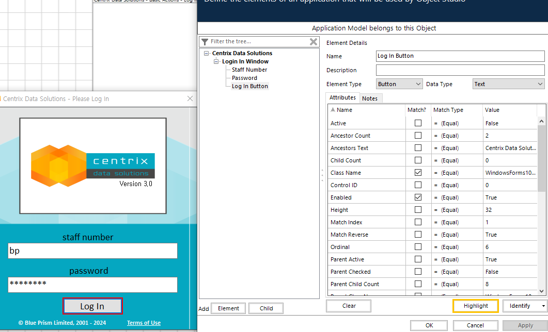Click Log In in Centrix window
This screenshot has height=332, width=548.
click(92, 306)
